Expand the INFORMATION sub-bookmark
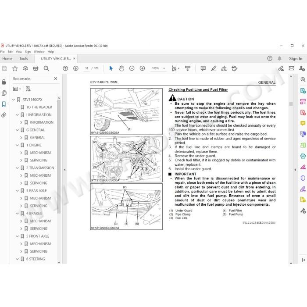The height and width of the screenshot is (307, 307). point(21,122)
